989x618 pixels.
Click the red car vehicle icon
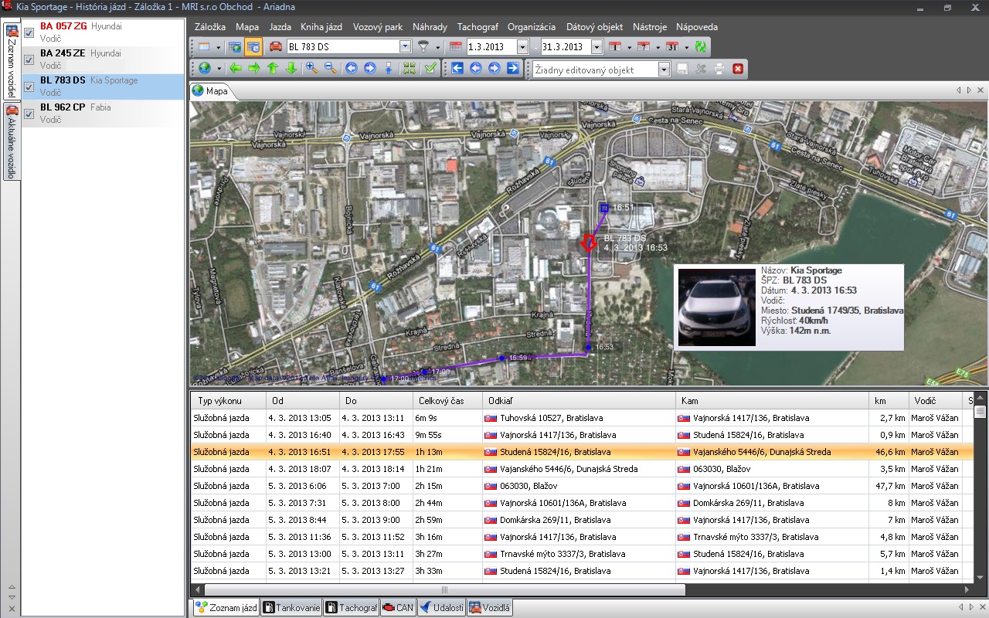[x=275, y=47]
